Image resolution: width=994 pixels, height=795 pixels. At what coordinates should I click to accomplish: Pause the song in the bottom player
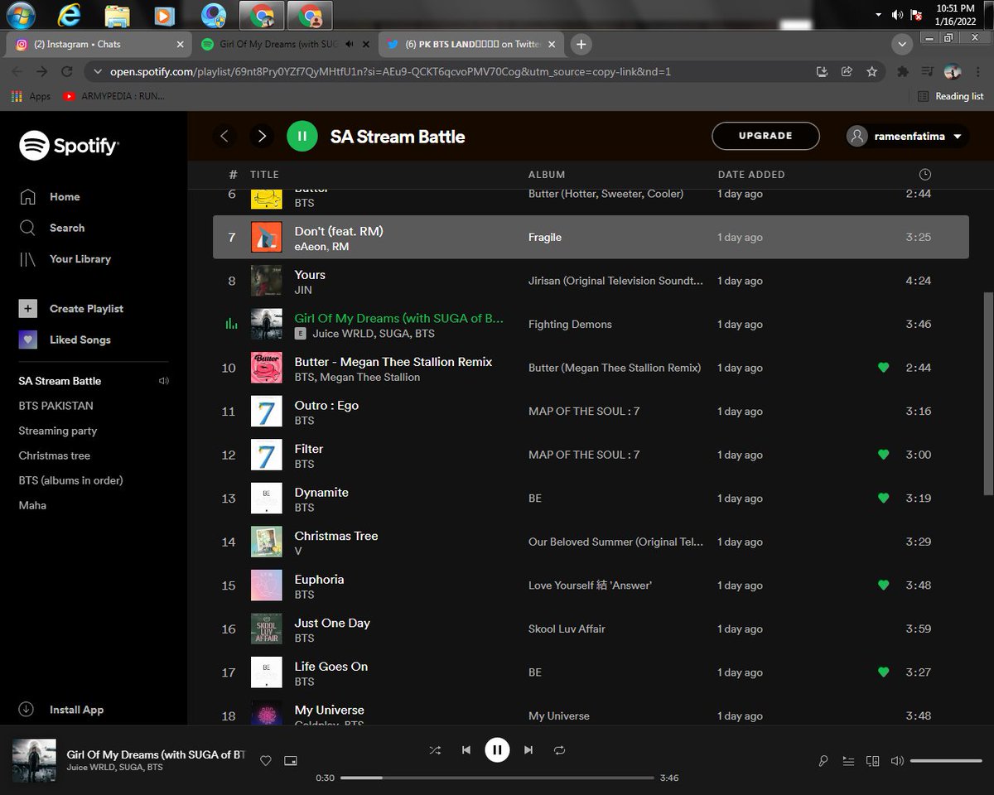point(497,750)
